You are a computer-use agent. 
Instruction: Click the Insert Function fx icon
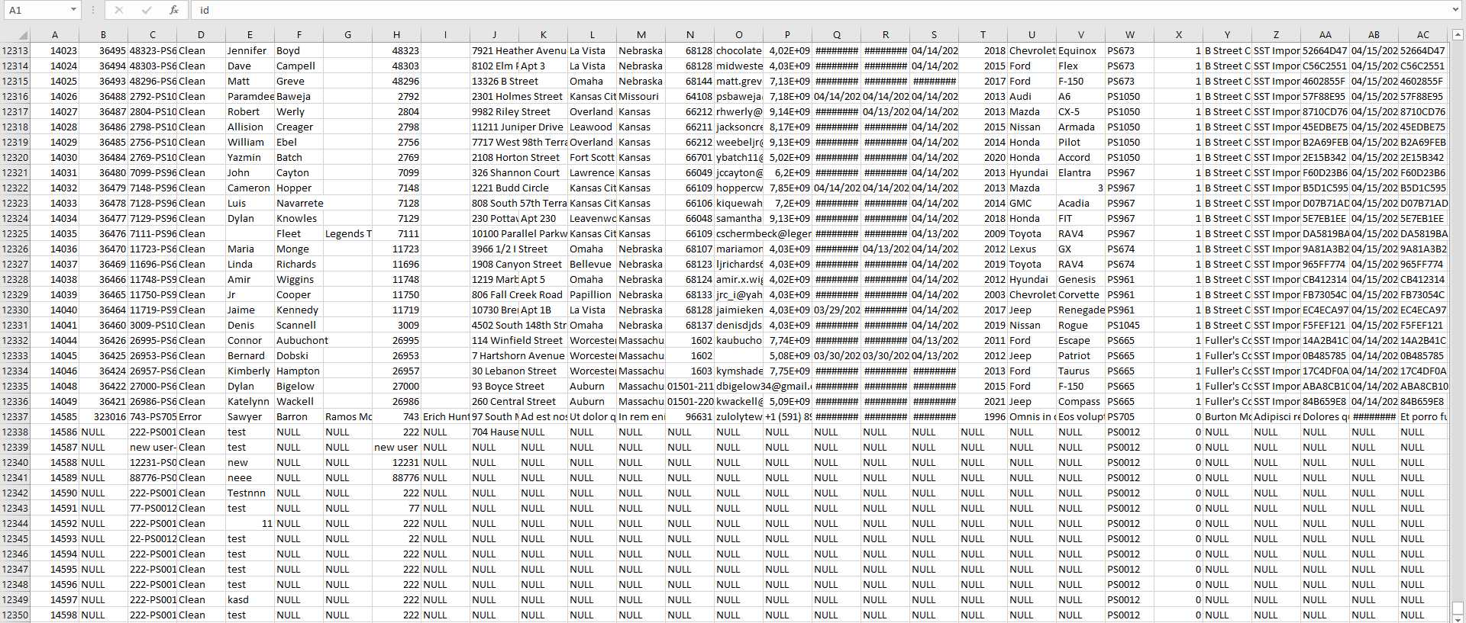[174, 10]
